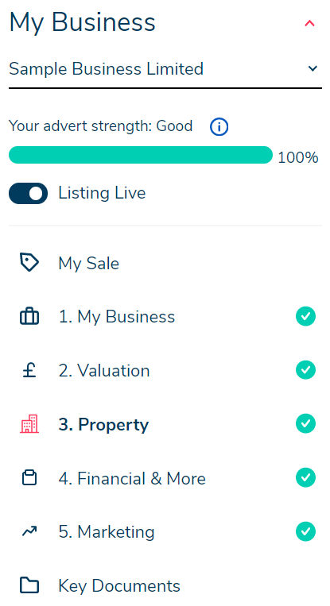Open the Key Documents link

click(119, 586)
